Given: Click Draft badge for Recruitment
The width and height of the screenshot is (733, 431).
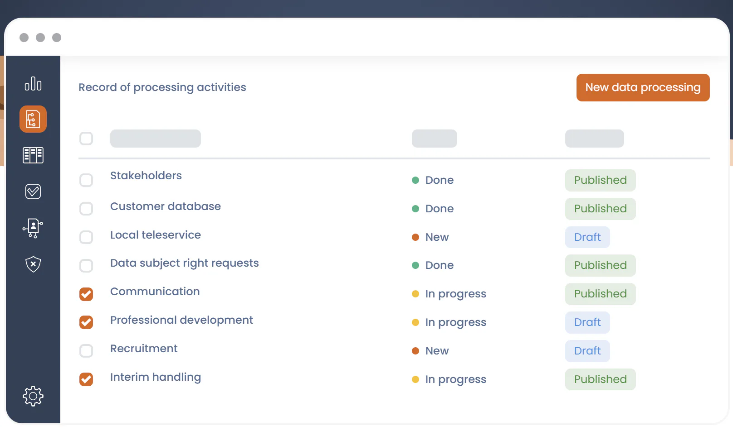Looking at the screenshot, I should pos(587,351).
